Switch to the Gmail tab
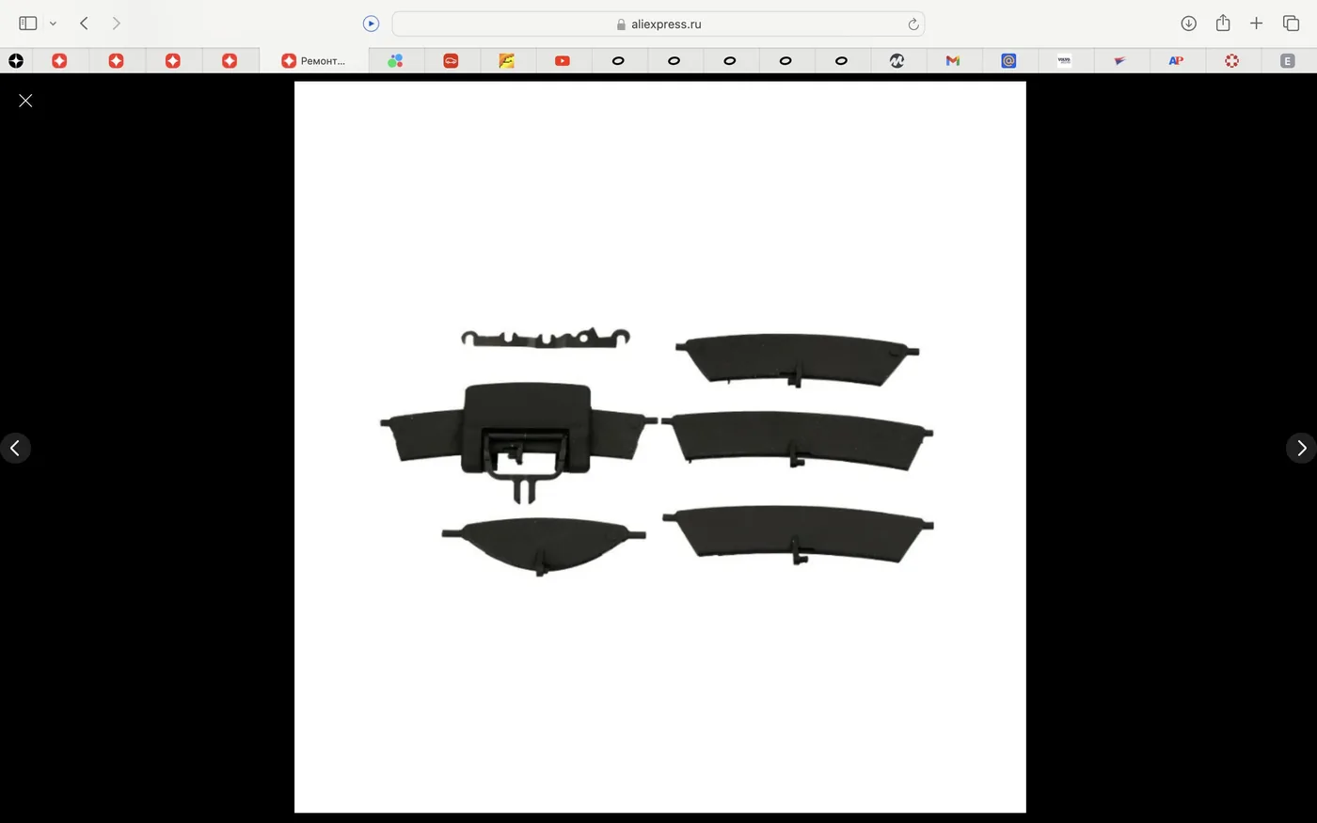The width and height of the screenshot is (1317, 823). tap(953, 61)
